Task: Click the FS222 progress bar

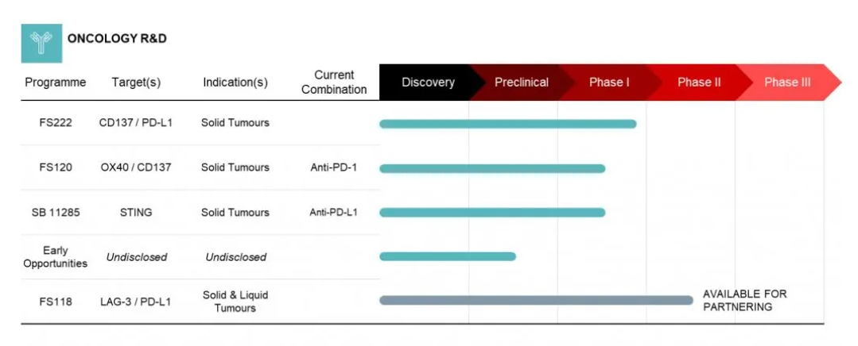Action: (x=508, y=124)
